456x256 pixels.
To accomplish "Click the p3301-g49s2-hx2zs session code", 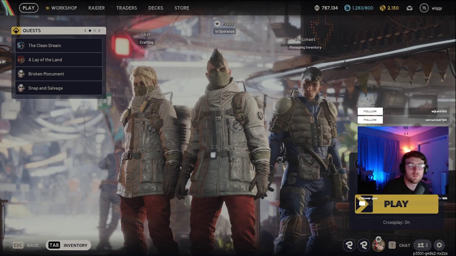I will (x=430, y=254).
